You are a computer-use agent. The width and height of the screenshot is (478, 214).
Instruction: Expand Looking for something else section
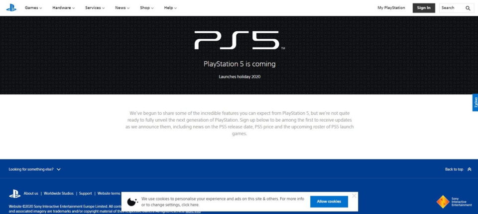[35, 169]
